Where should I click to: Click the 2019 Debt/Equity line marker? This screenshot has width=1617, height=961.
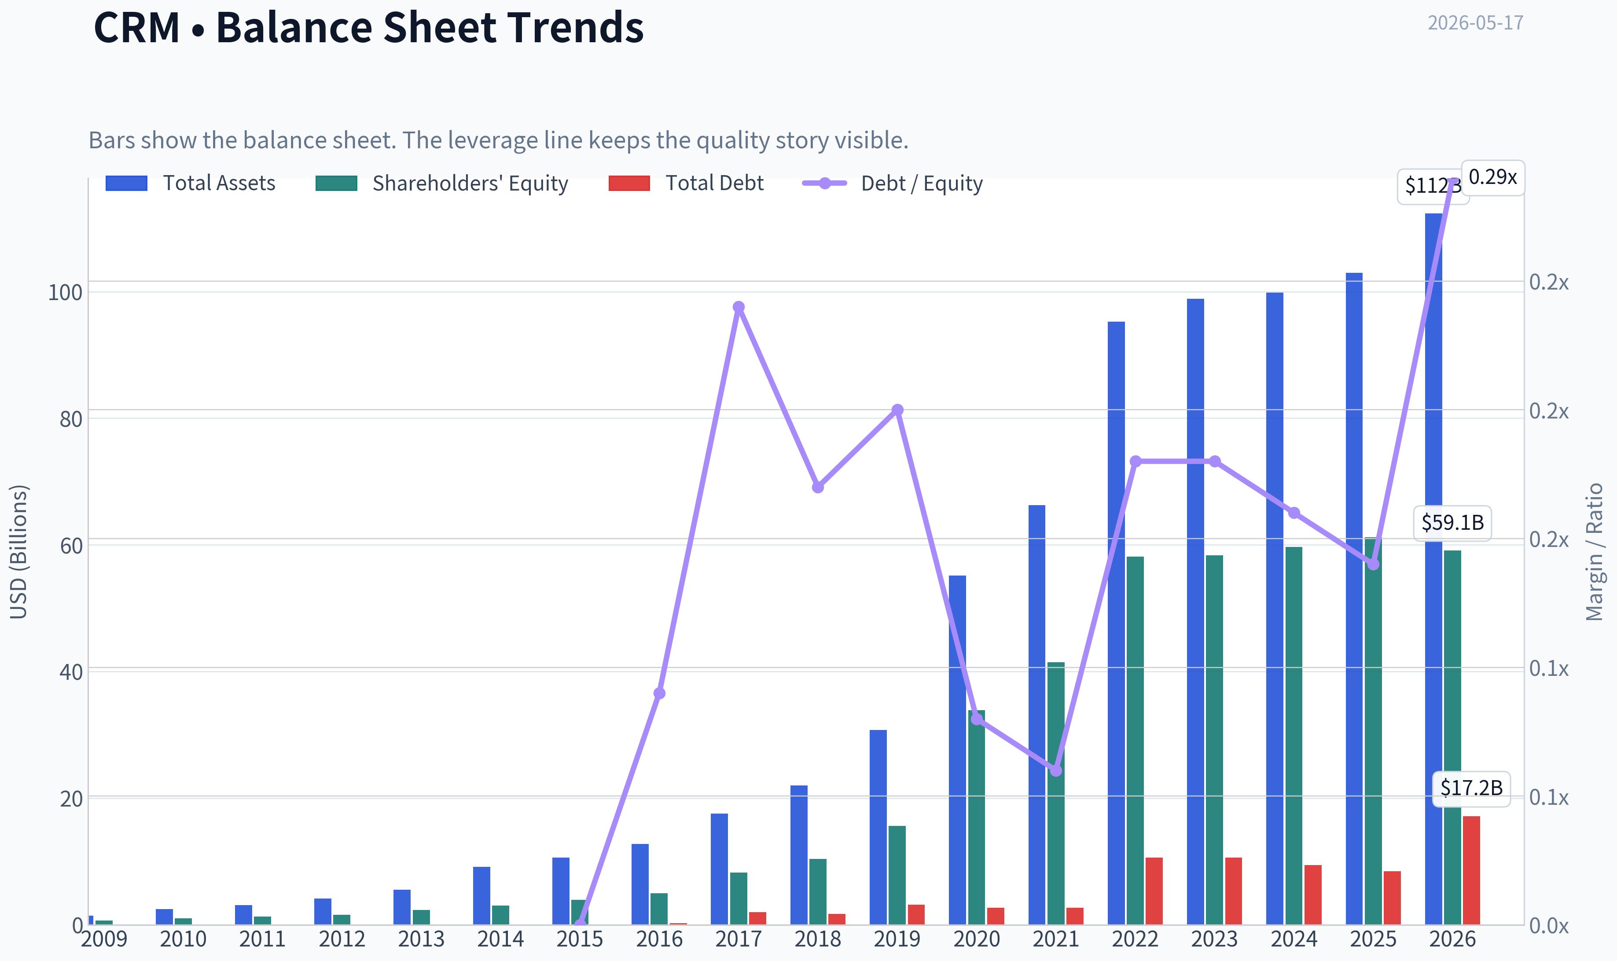point(897,410)
